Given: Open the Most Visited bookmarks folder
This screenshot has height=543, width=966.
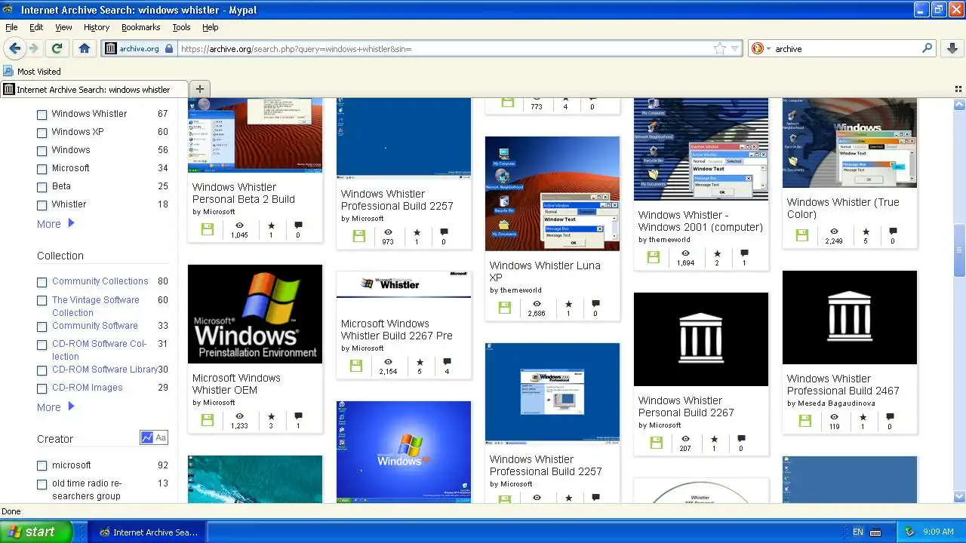Looking at the screenshot, I should pyautogui.click(x=32, y=72).
